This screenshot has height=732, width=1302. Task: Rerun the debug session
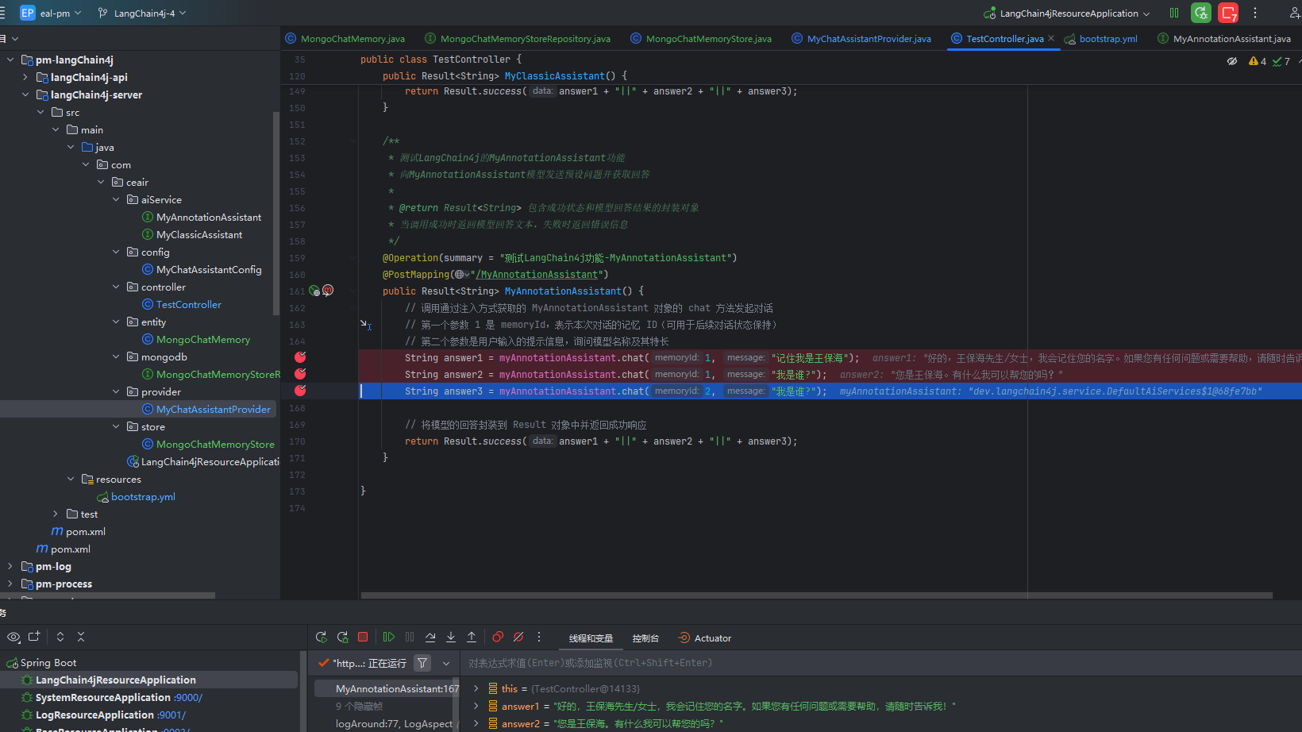tap(321, 638)
